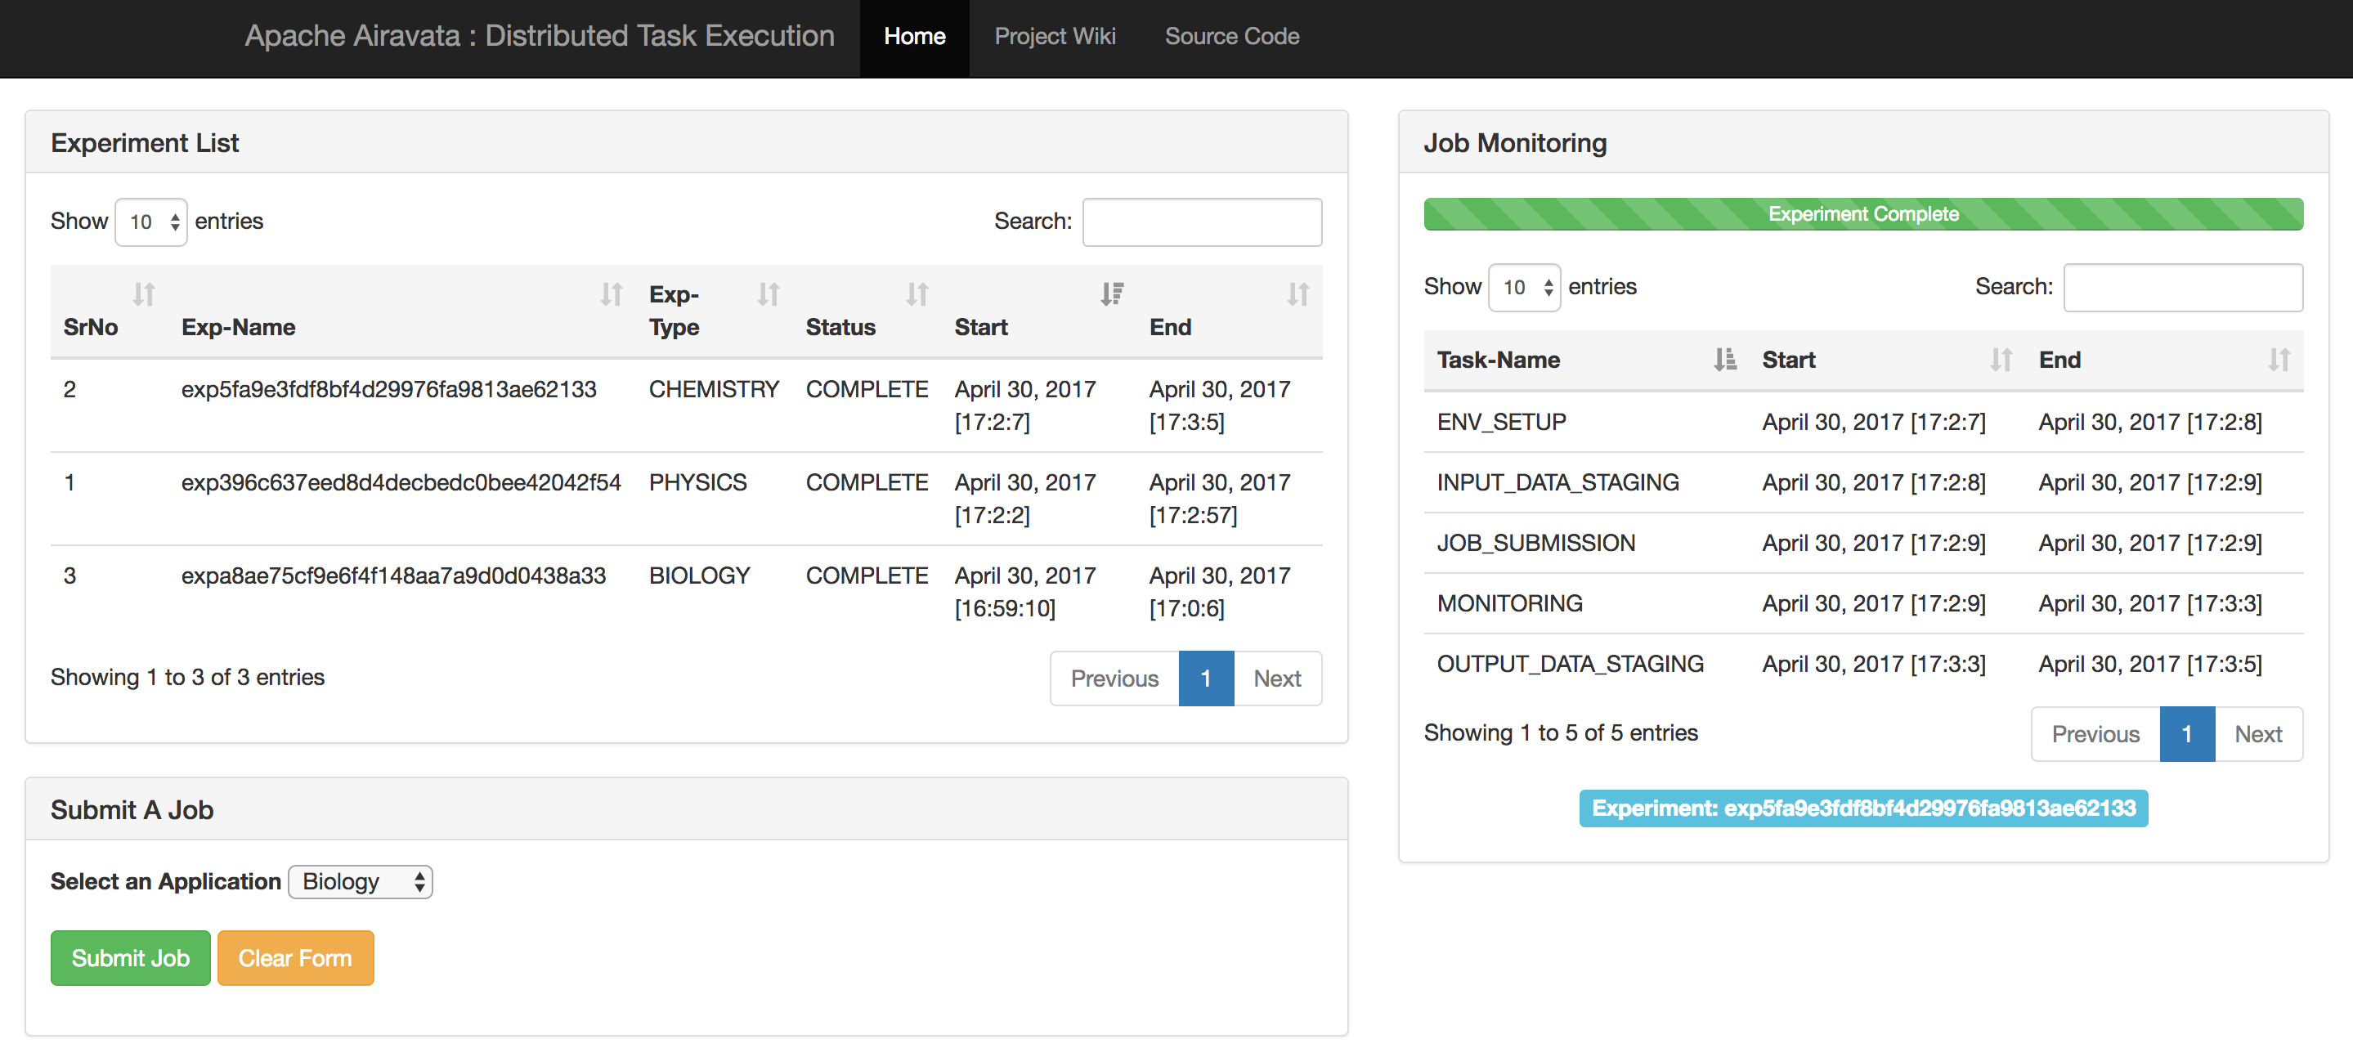This screenshot has width=2353, height=1048.
Task: Click the MONITORING task row
Action: click(1863, 603)
